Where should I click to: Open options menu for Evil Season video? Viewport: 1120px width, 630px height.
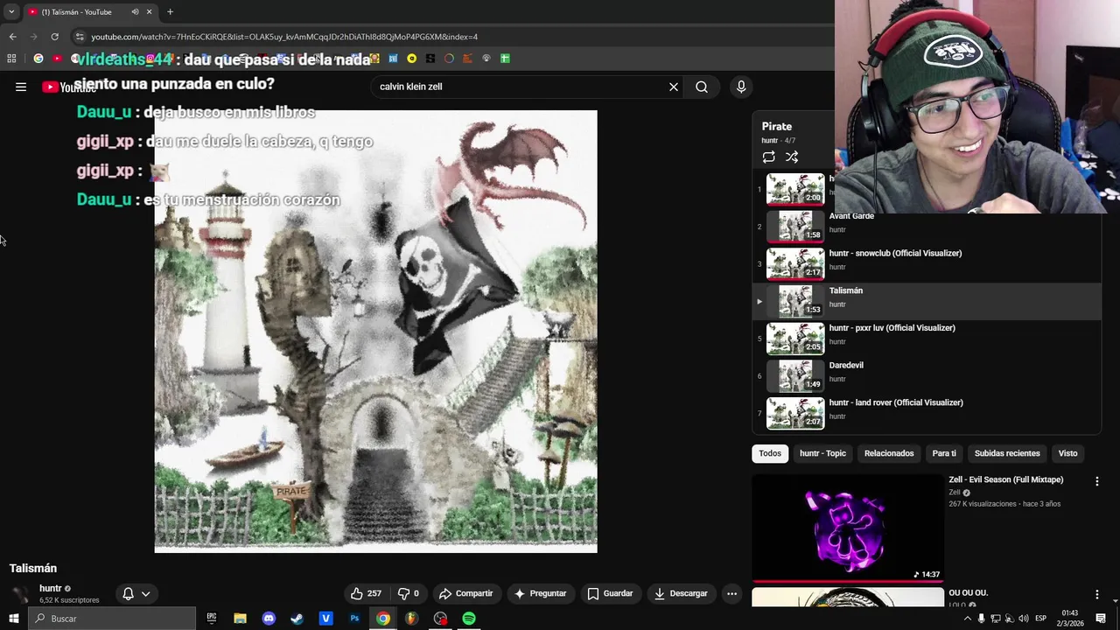(1096, 481)
